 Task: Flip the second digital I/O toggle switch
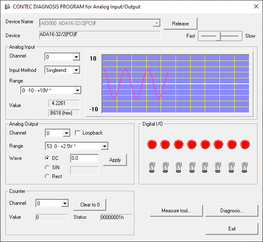[x=165, y=167]
